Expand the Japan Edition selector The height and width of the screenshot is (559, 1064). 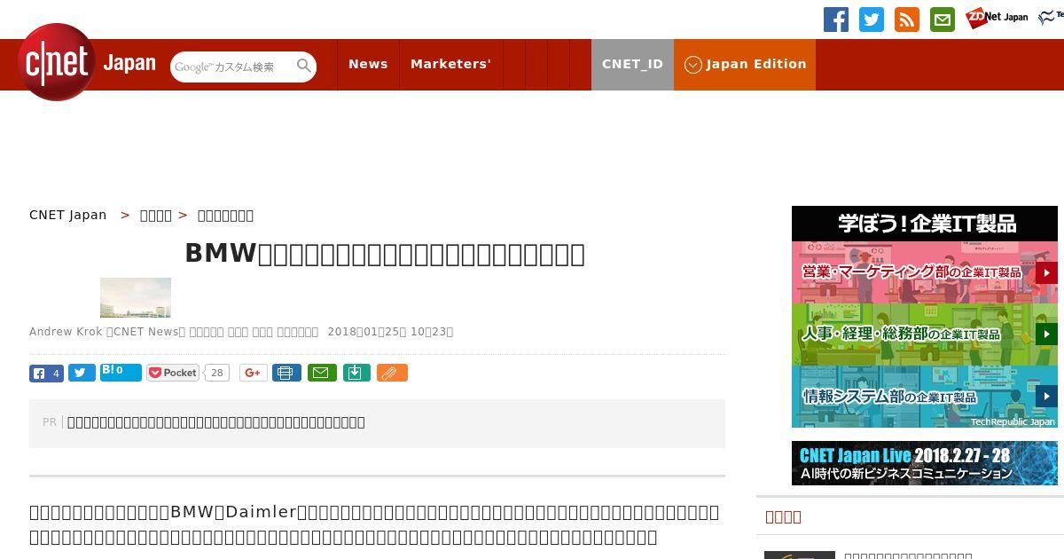click(745, 64)
